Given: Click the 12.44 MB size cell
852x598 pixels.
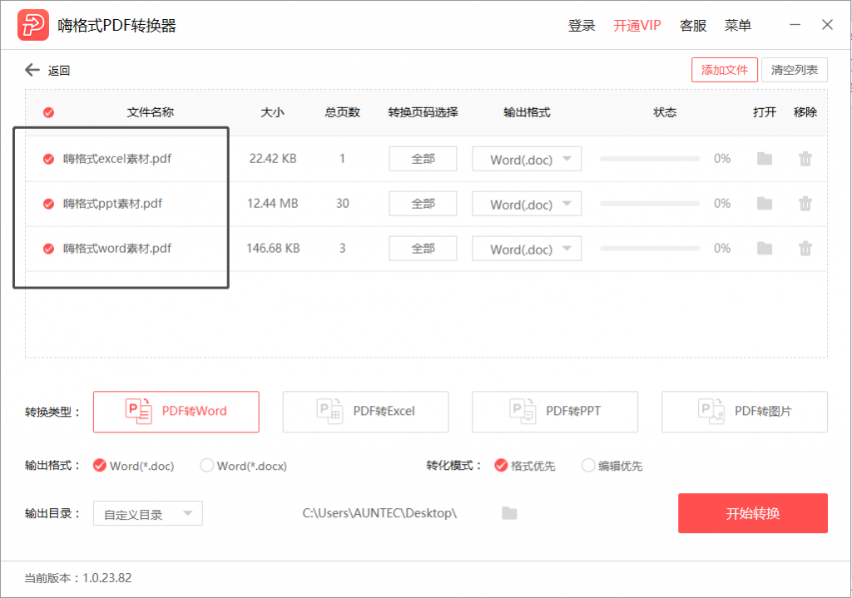Looking at the screenshot, I should tap(273, 204).
